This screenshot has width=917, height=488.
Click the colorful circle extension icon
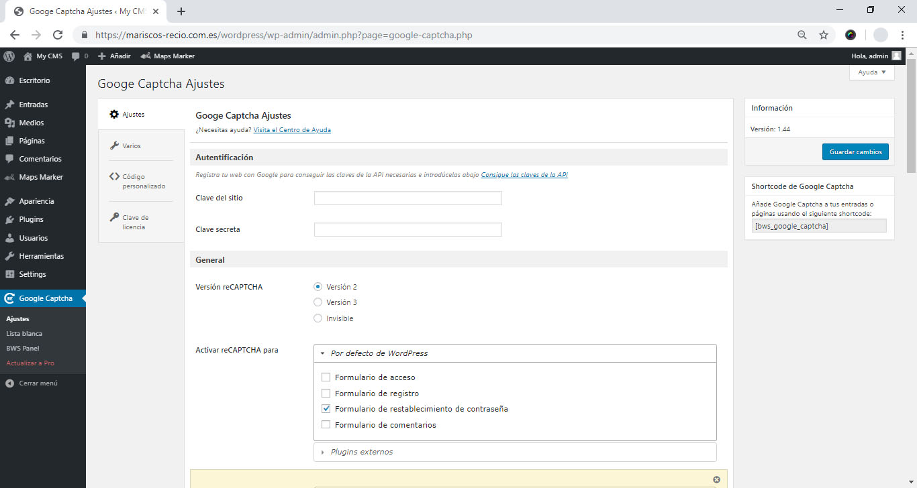coord(851,35)
